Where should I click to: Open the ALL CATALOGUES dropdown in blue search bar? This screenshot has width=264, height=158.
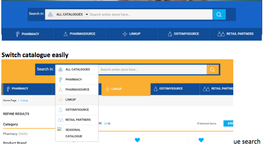tap(67, 14)
